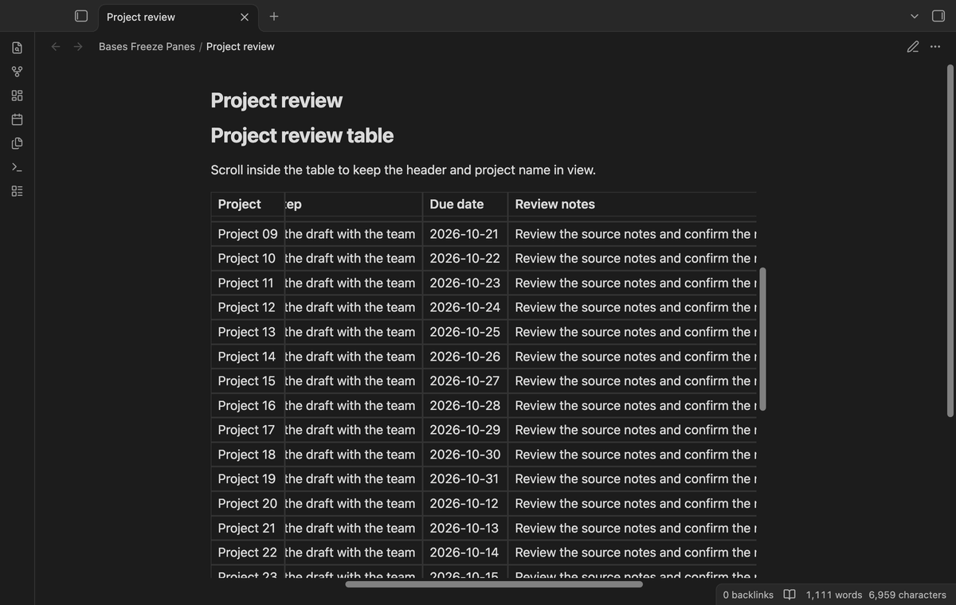Select the Project review tab

tap(180, 17)
